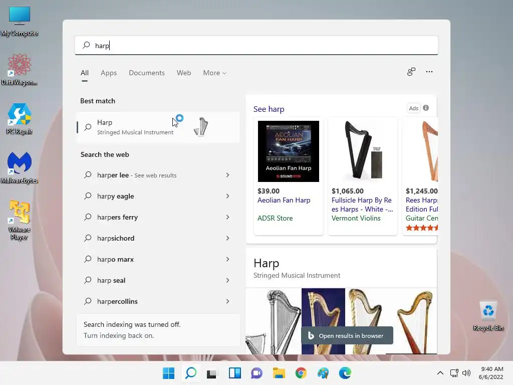Click Open results in browser button
The image size is (513, 385).
click(x=347, y=335)
